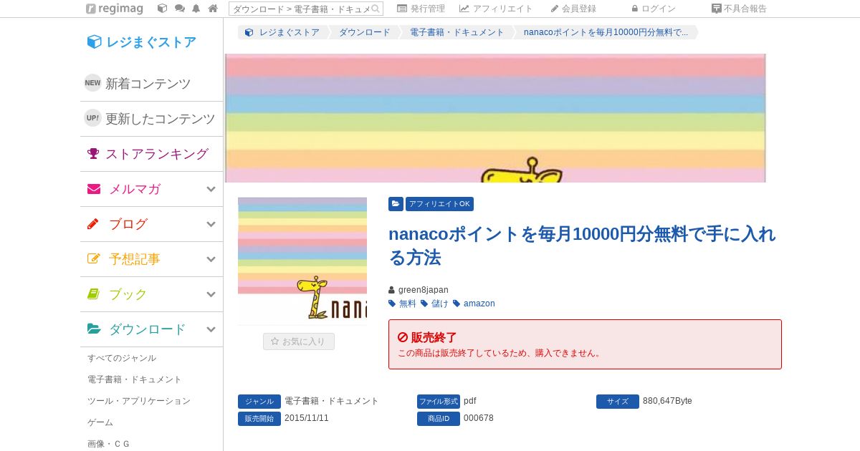The height and width of the screenshot is (451, 860).
Task: Open the store cube icon in top bar
Action: click(162, 9)
